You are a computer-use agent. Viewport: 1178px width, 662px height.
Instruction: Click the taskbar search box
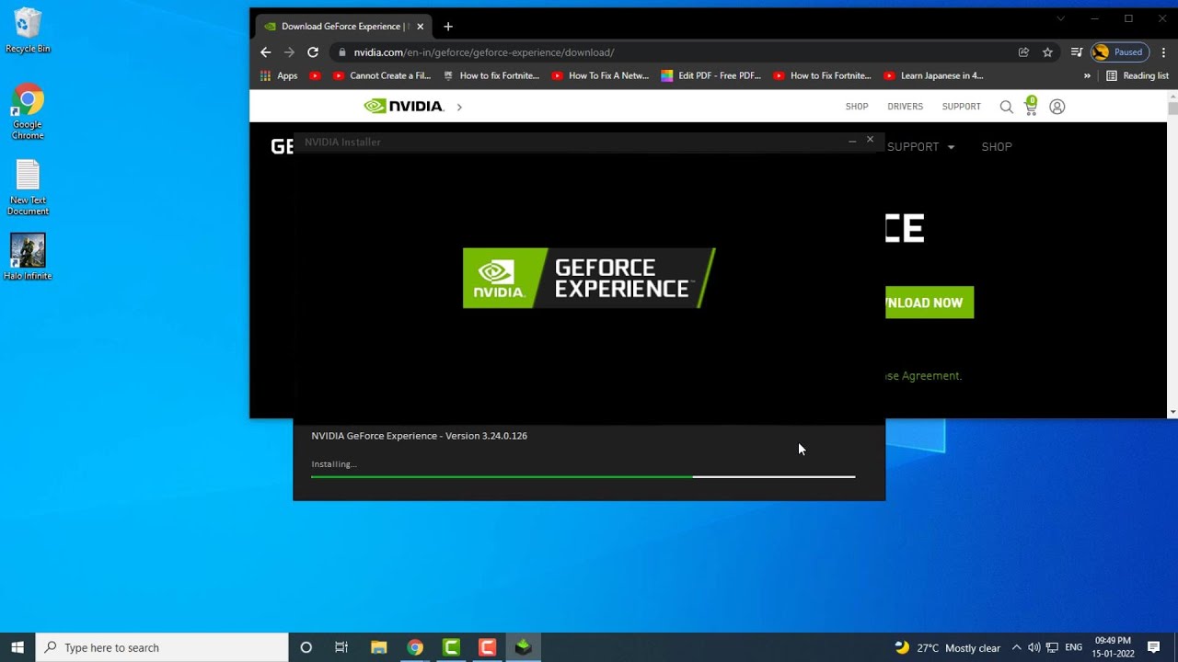pos(161,647)
